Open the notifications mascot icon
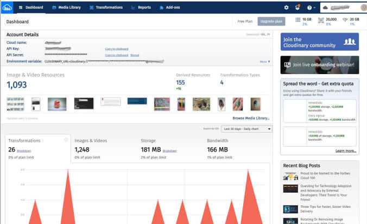Screen dimensions: 367x224 point(298,7)
